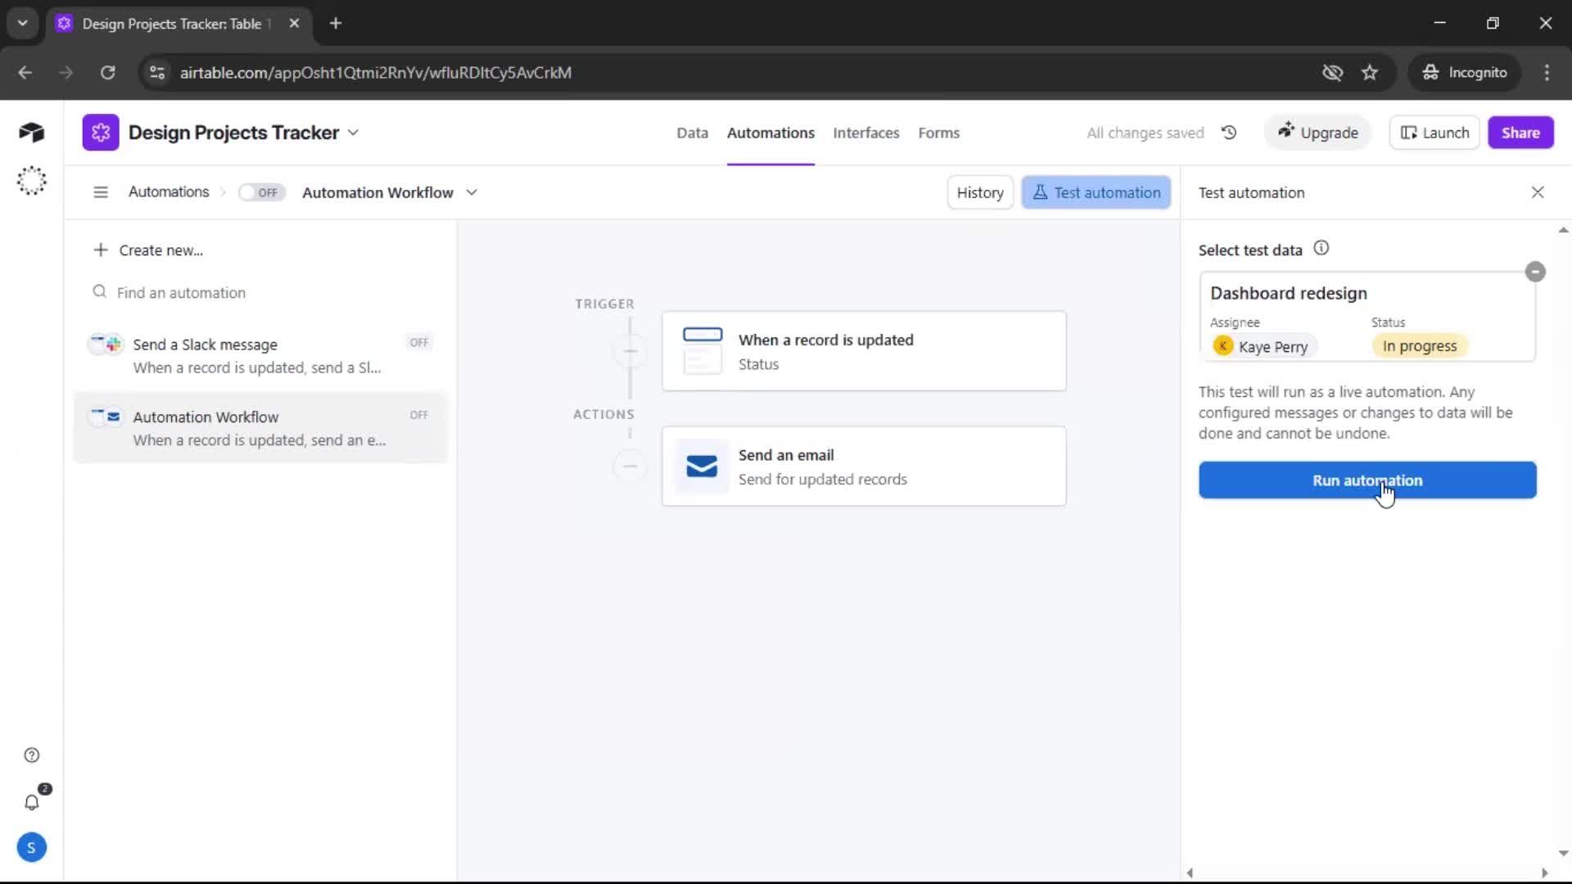
Task: Click the Incognito indicator
Action: pyautogui.click(x=1464, y=73)
